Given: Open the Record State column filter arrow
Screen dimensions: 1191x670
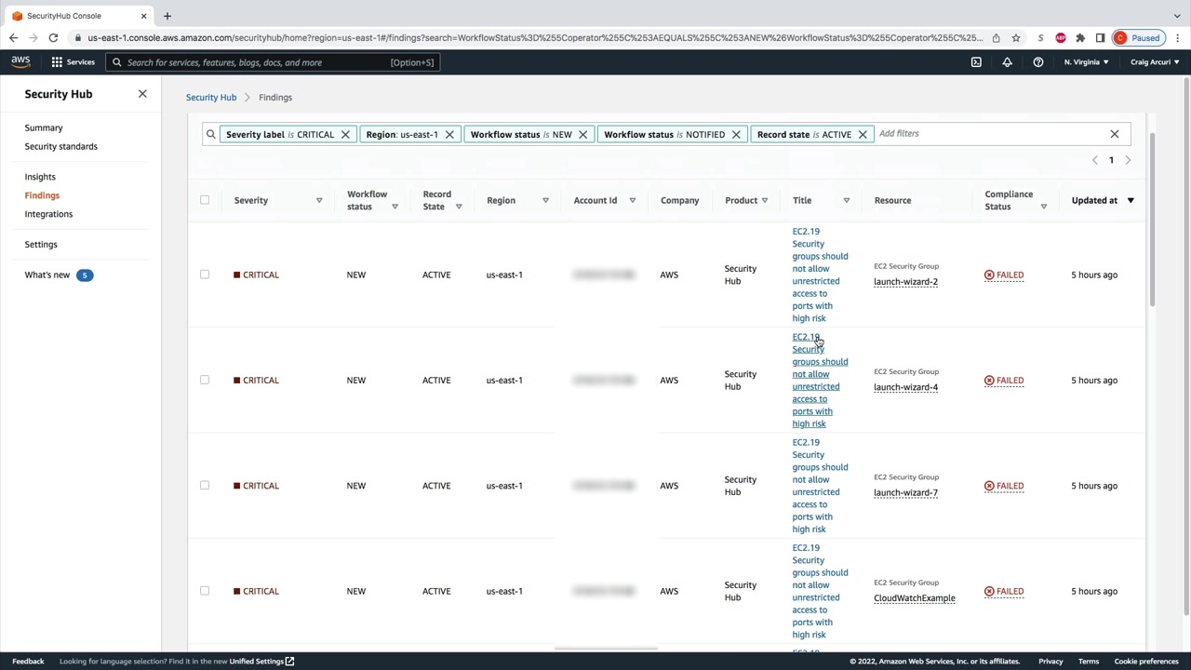Looking at the screenshot, I should coord(459,207).
